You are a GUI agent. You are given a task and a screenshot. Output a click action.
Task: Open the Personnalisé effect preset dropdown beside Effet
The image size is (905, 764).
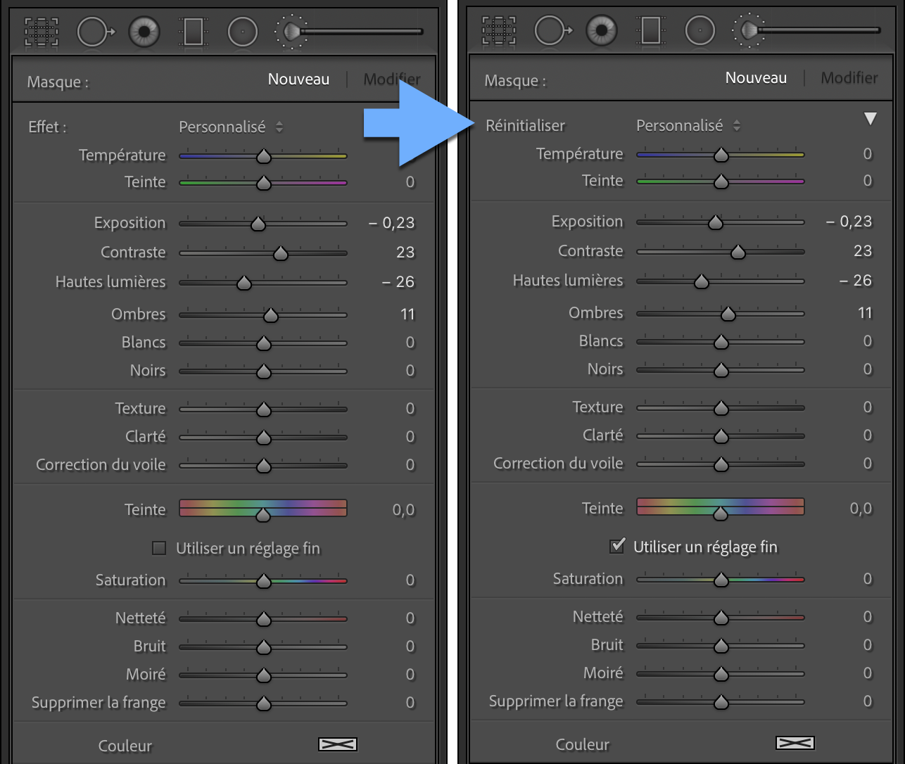(231, 127)
